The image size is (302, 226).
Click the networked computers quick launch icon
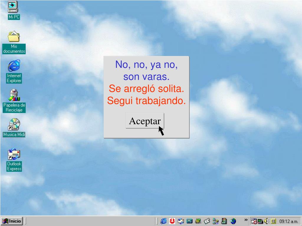[215, 221]
